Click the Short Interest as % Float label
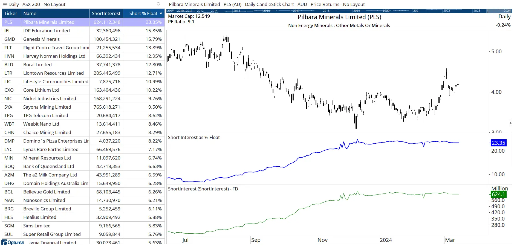The image size is (514, 246). tap(194, 137)
